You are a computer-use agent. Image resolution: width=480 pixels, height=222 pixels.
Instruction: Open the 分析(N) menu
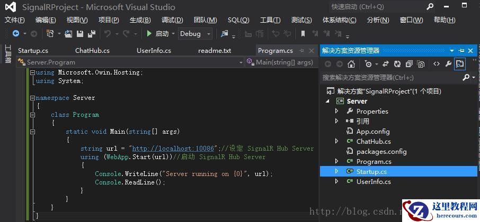coord(378,20)
